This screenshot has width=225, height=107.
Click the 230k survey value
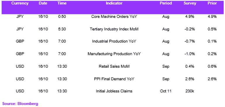(x=190, y=91)
